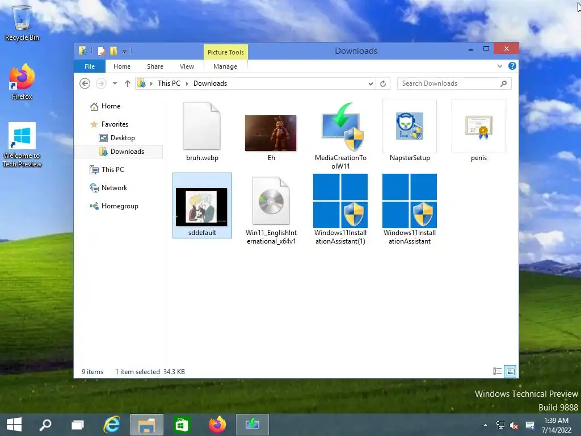Viewport: 581px width, 436px height.
Task: Expand This PC breadcrumb arrow
Action: click(187, 84)
